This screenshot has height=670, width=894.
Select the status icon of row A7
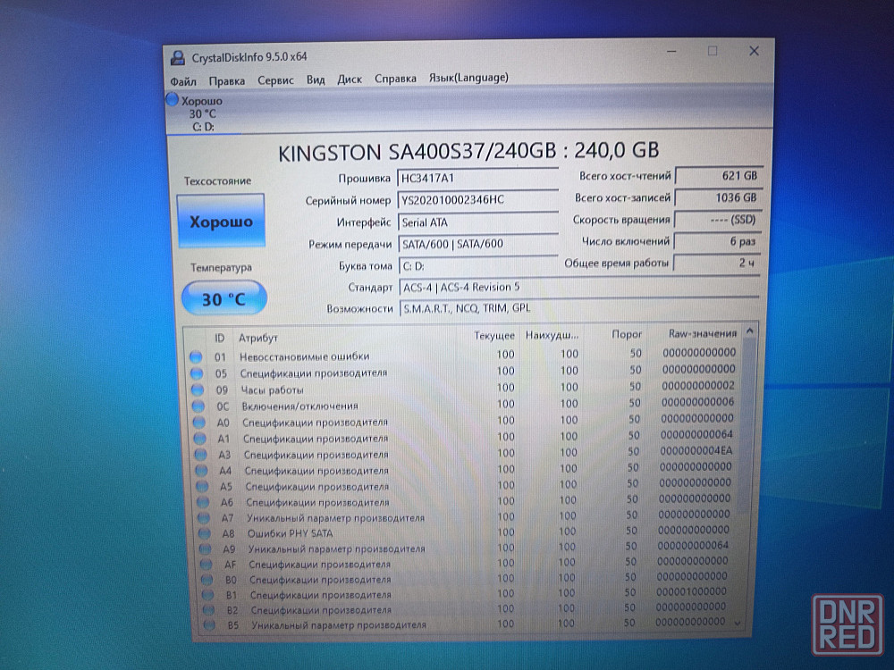pos(204,518)
